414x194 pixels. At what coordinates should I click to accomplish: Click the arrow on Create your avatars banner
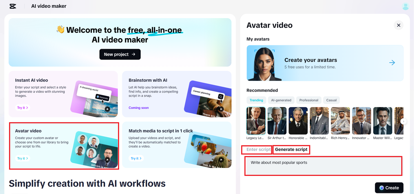392,62
